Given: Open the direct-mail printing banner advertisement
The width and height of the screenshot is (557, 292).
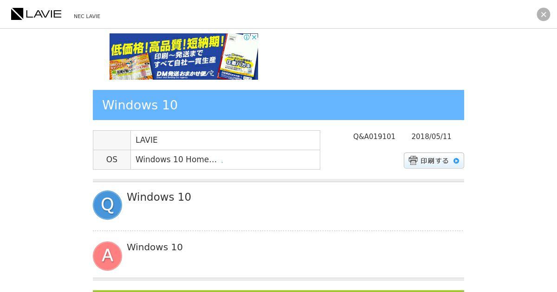Looking at the screenshot, I should 184,57.
